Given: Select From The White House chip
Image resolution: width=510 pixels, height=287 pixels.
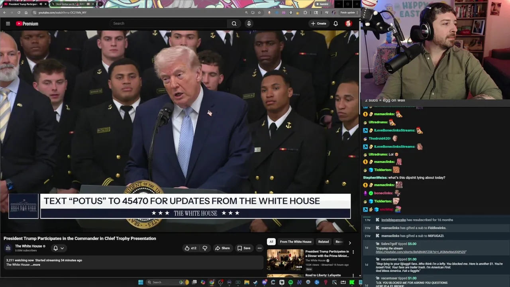Looking at the screenshot, I should pyautogui.click(x=296, y=242).
